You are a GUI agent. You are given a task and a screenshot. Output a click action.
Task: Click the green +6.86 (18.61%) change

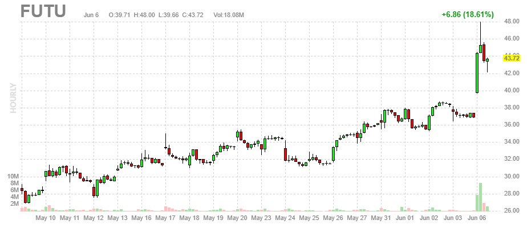tap(468, 14)
